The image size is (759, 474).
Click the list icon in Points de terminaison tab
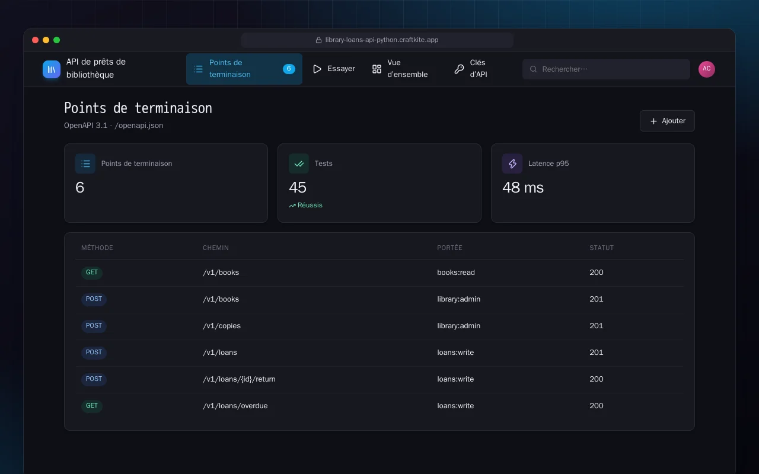pyautogui.click(x=198, y=69)
